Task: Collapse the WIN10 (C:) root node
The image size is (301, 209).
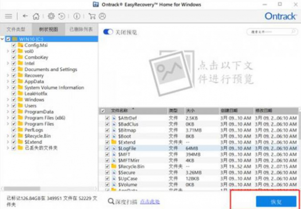Action: click(3, 39)
